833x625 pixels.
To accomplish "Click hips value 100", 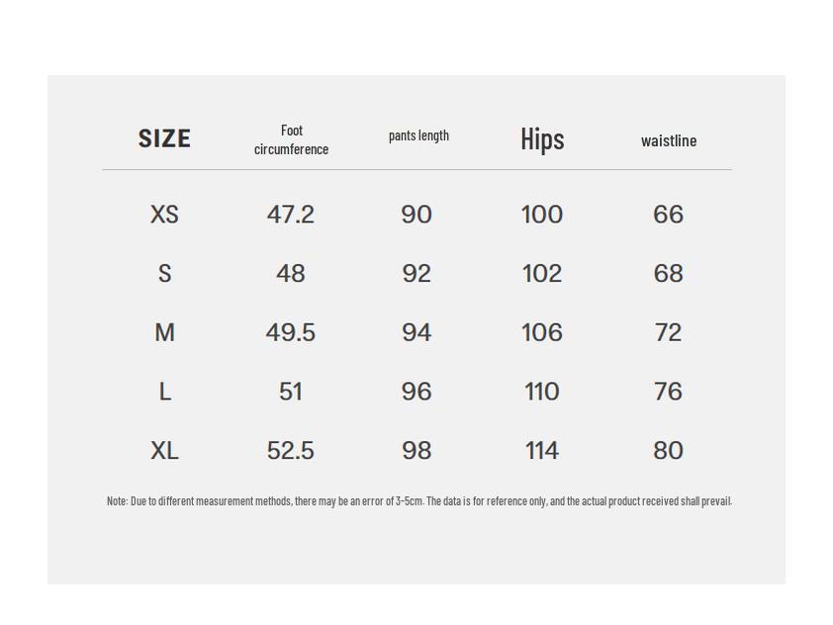I will pos(542,215).
